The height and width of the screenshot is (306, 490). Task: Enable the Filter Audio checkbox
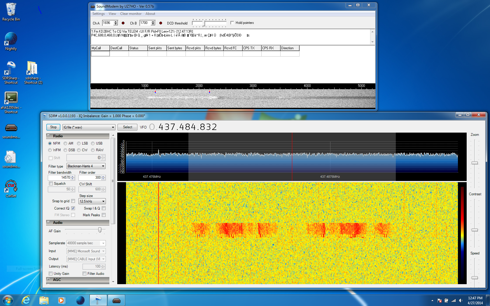pos(84,274)
